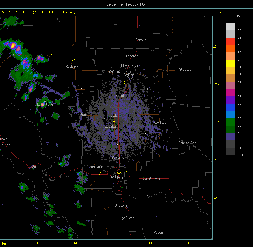Click the Strathmore town label
253x247 pixels.
(151, 178)
